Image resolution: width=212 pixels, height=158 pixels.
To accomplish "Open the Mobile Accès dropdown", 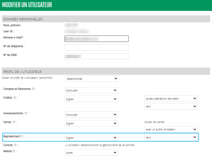I will coord(91,153).
